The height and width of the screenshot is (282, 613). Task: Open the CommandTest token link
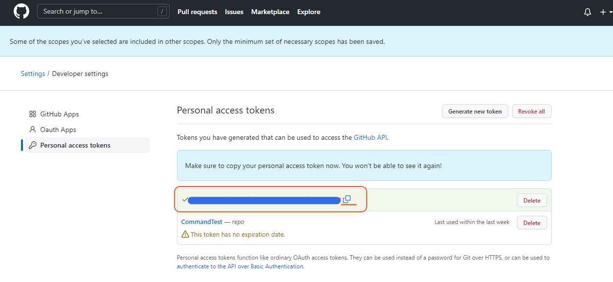[x=201, y=222]
